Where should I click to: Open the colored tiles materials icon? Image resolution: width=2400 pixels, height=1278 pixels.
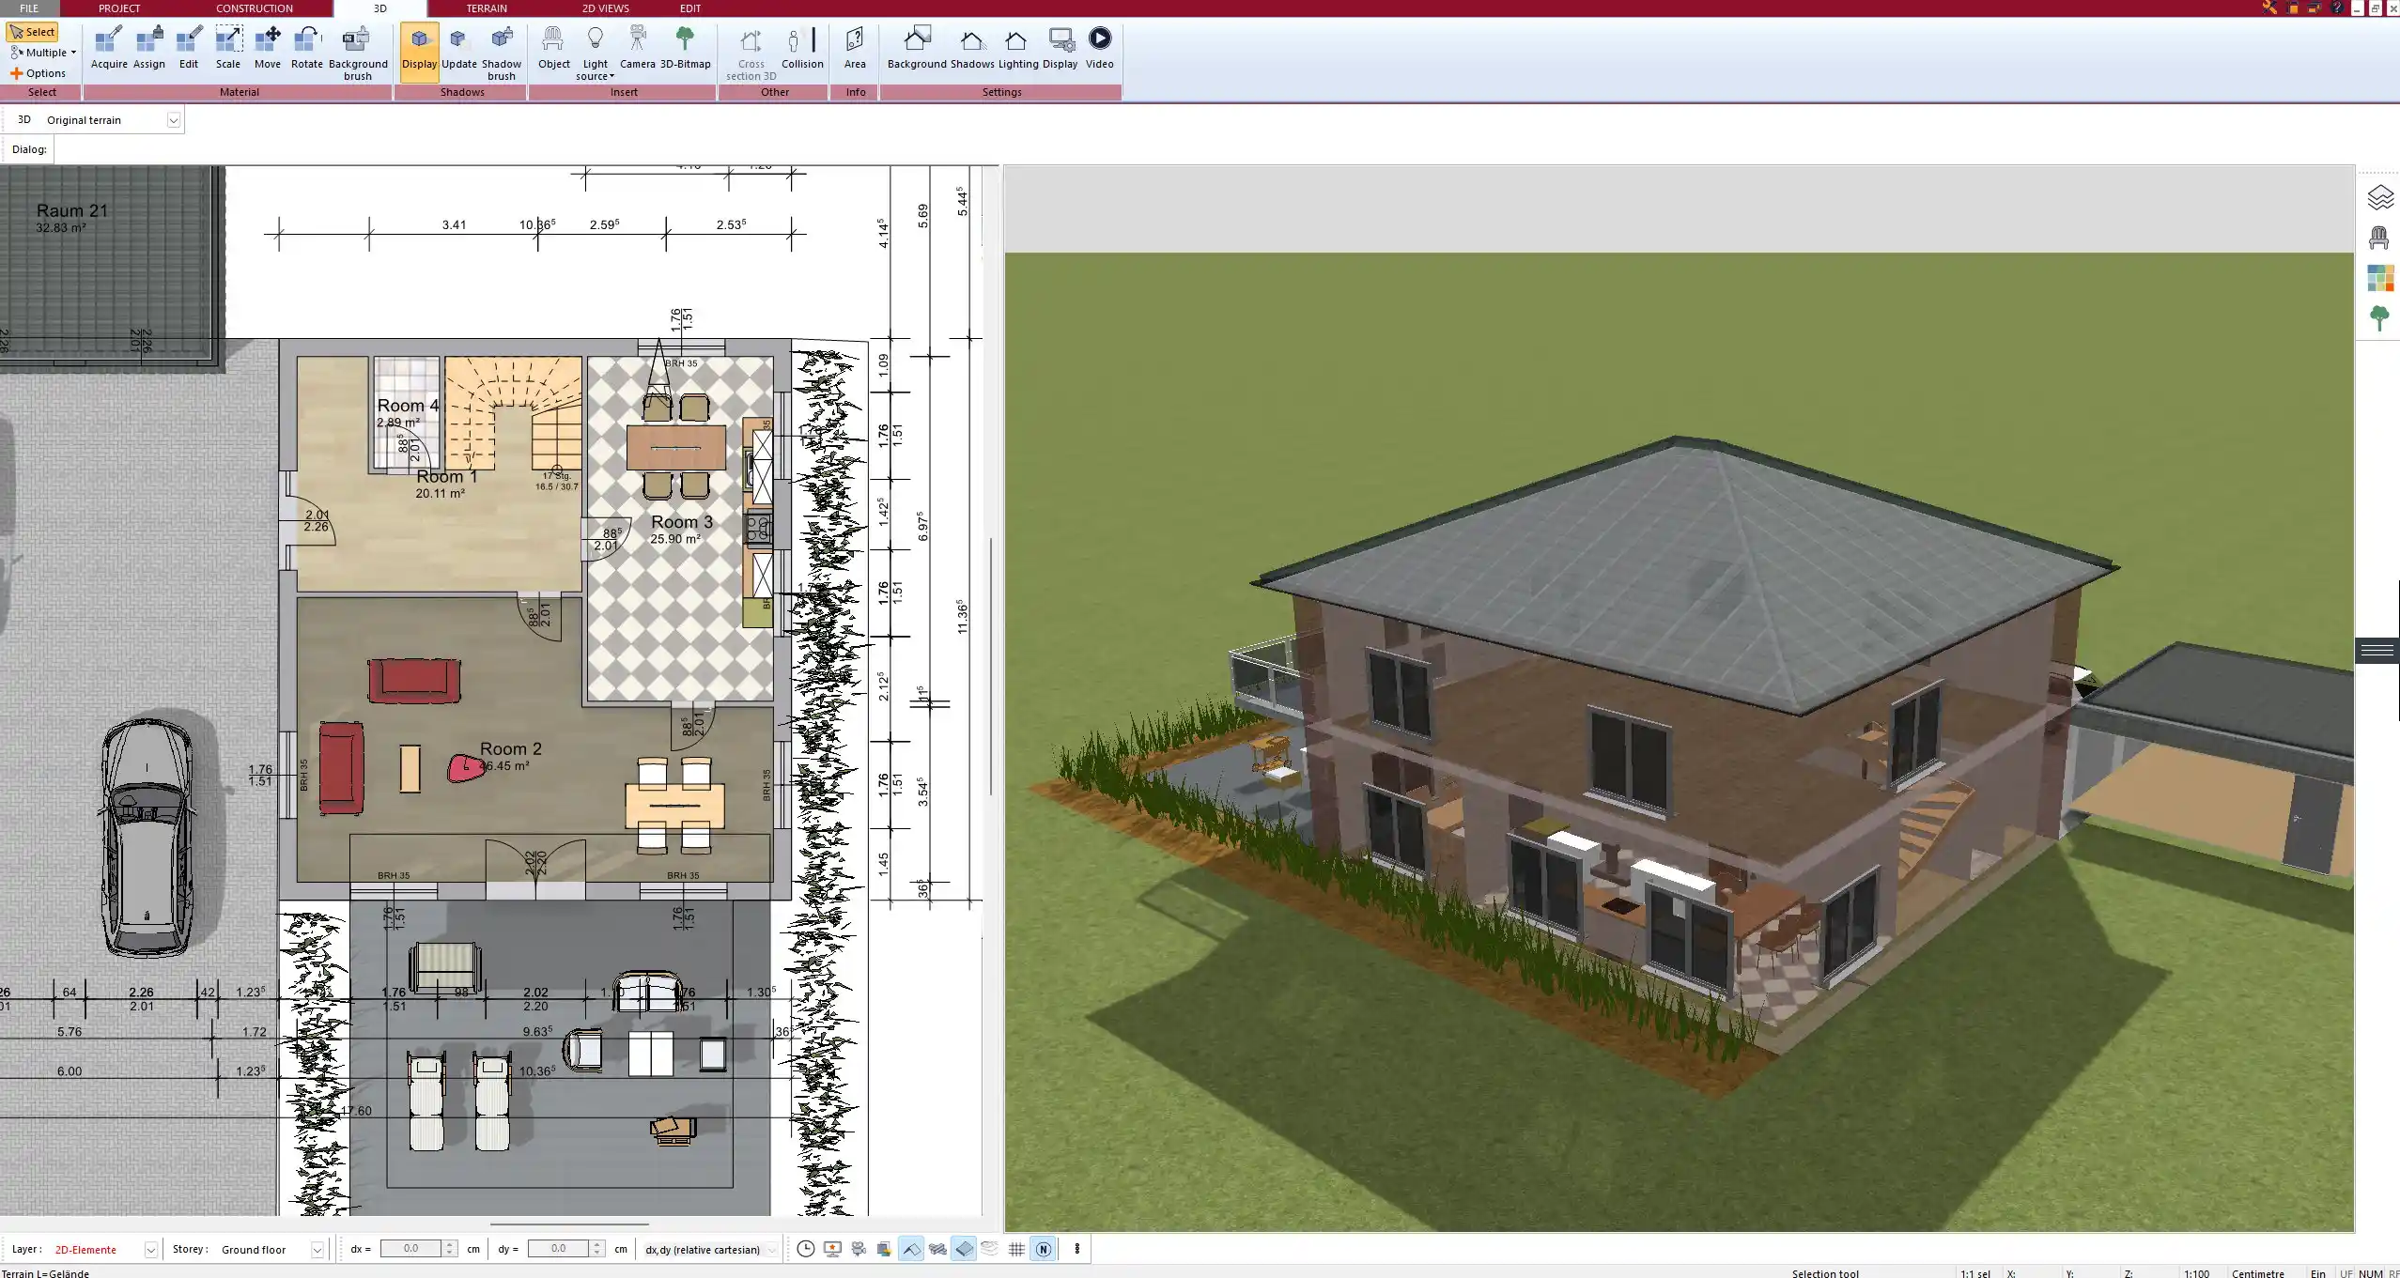[2380, 278]
